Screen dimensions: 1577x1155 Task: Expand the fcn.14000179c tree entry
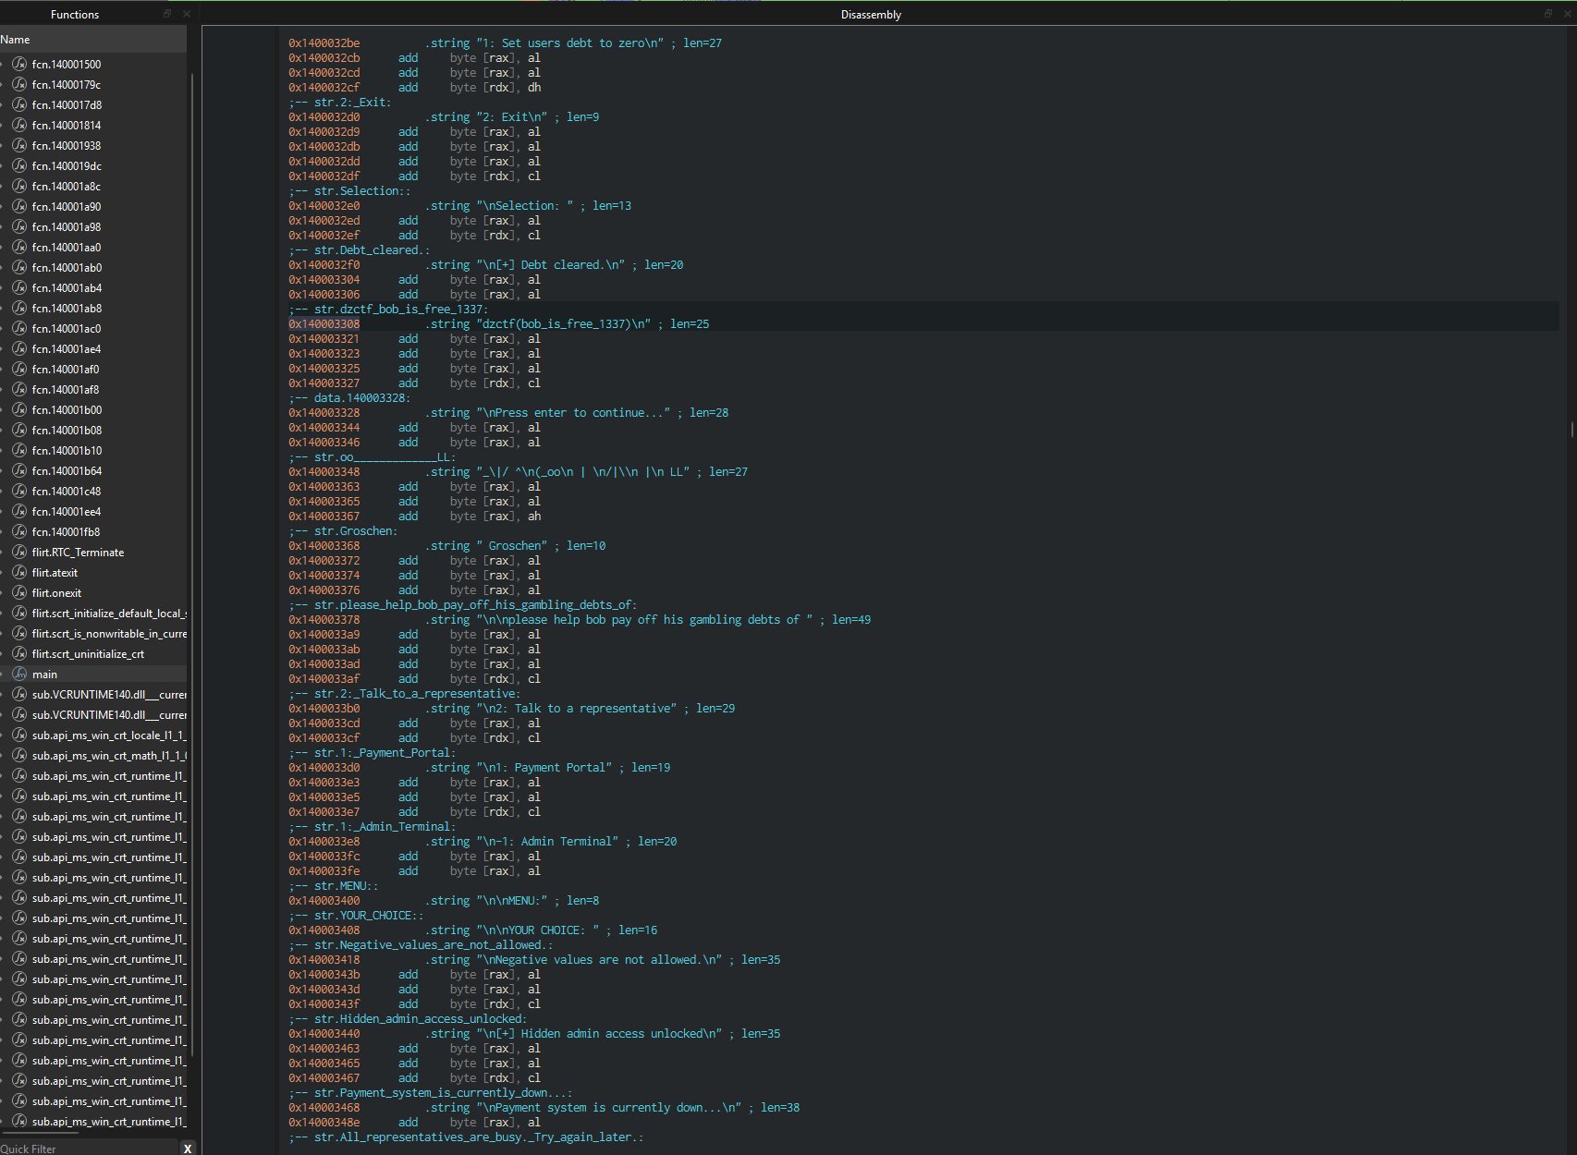click(3, 84)
